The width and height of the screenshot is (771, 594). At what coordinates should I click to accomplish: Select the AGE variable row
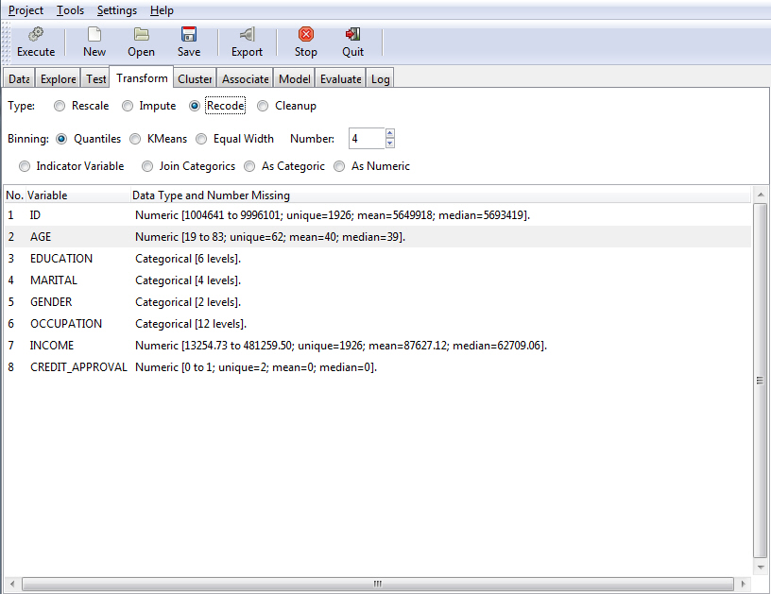378,237
